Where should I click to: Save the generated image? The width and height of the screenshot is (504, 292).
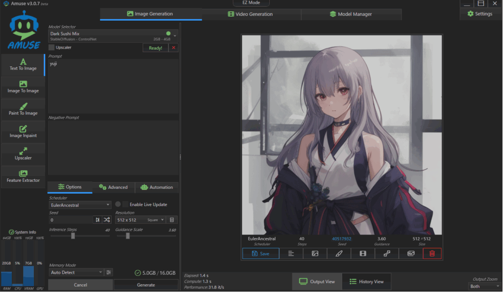(260, 253)
